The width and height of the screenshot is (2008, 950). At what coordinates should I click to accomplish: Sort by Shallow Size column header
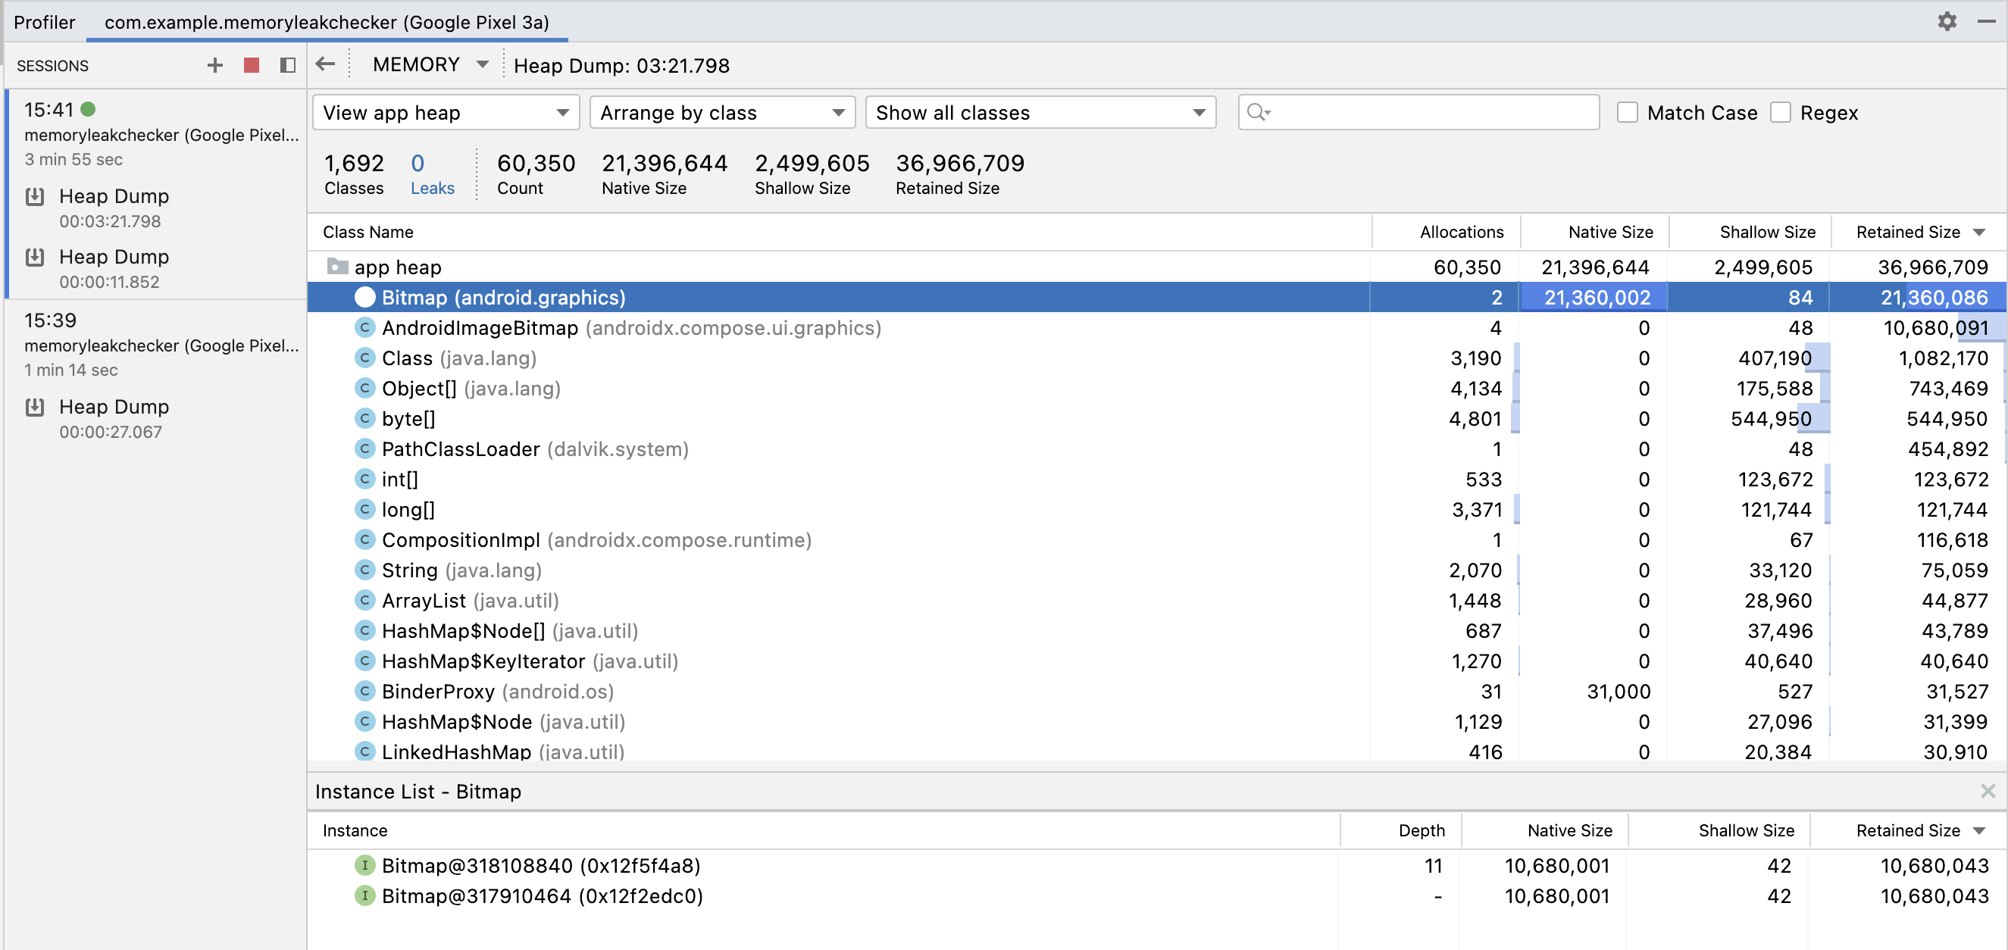tap(1766, 233)
